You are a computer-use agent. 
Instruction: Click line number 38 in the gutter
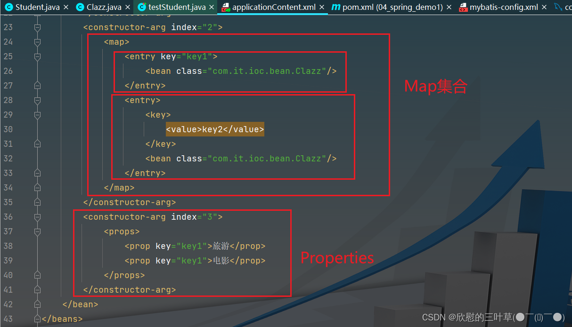(8, 246)
